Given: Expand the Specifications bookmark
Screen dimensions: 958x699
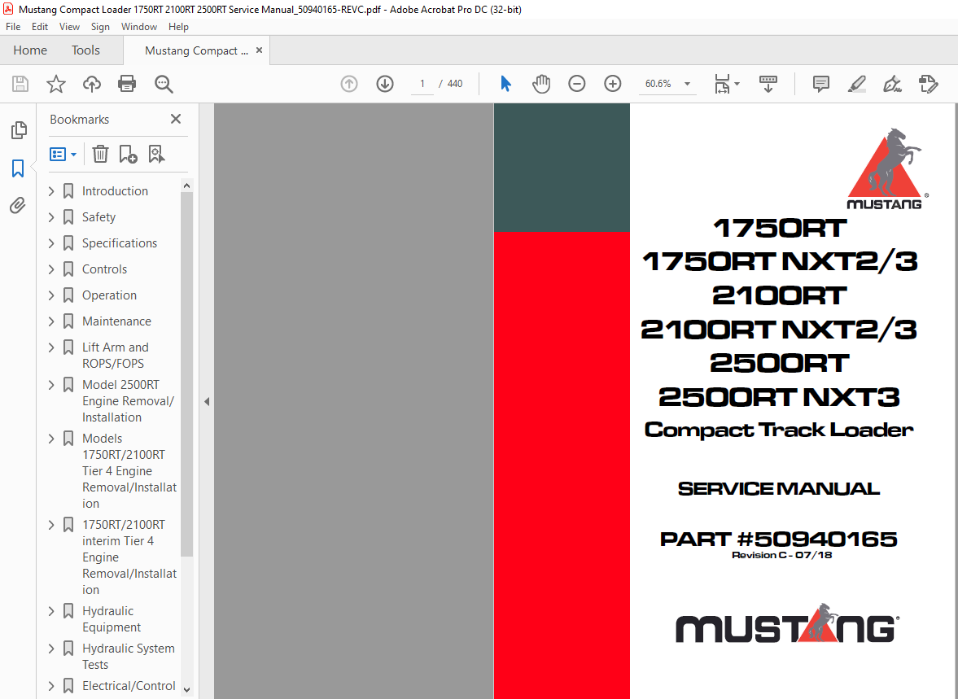Looking at the screenshot, I should tap(51, 243).
